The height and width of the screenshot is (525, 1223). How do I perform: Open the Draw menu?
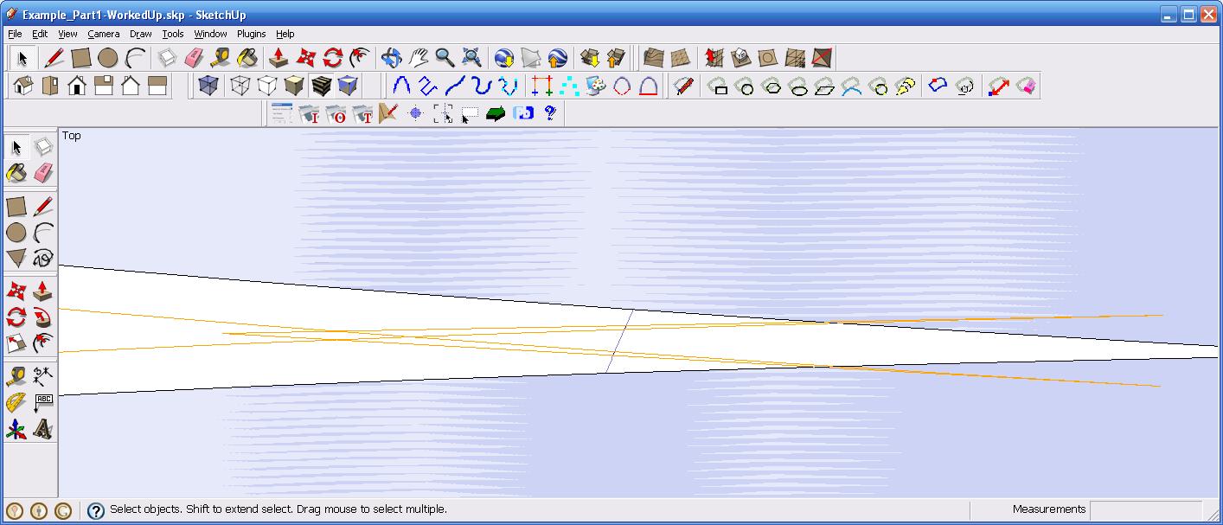pos(140,34)
